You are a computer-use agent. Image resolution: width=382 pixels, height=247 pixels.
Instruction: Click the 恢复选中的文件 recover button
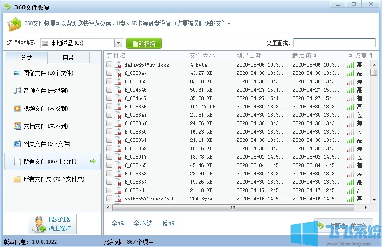[343, 226]
